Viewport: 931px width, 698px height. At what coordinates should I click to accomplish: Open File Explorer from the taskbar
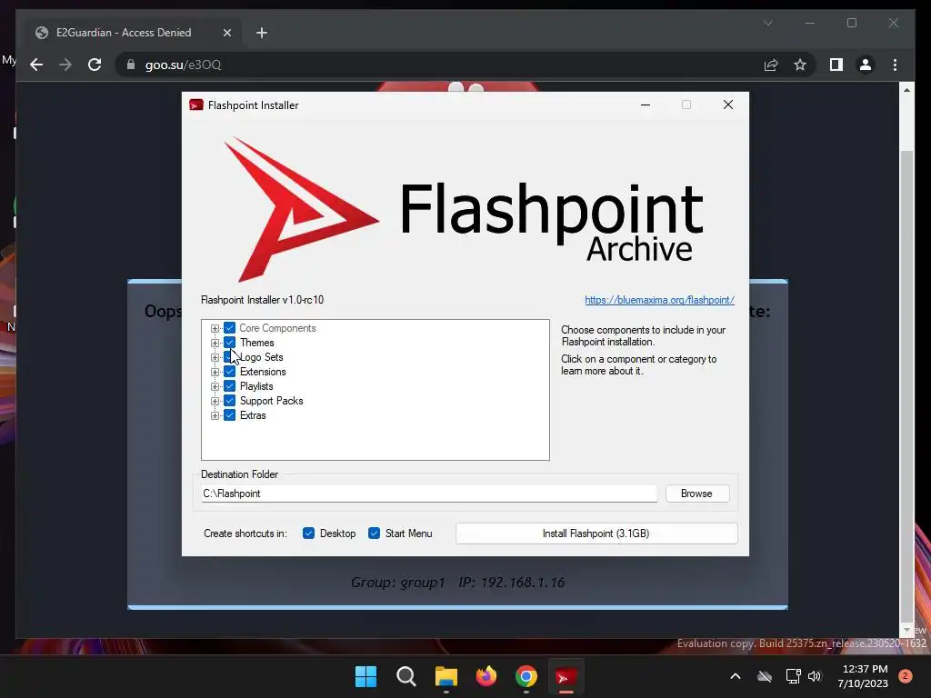coord(445,676)
